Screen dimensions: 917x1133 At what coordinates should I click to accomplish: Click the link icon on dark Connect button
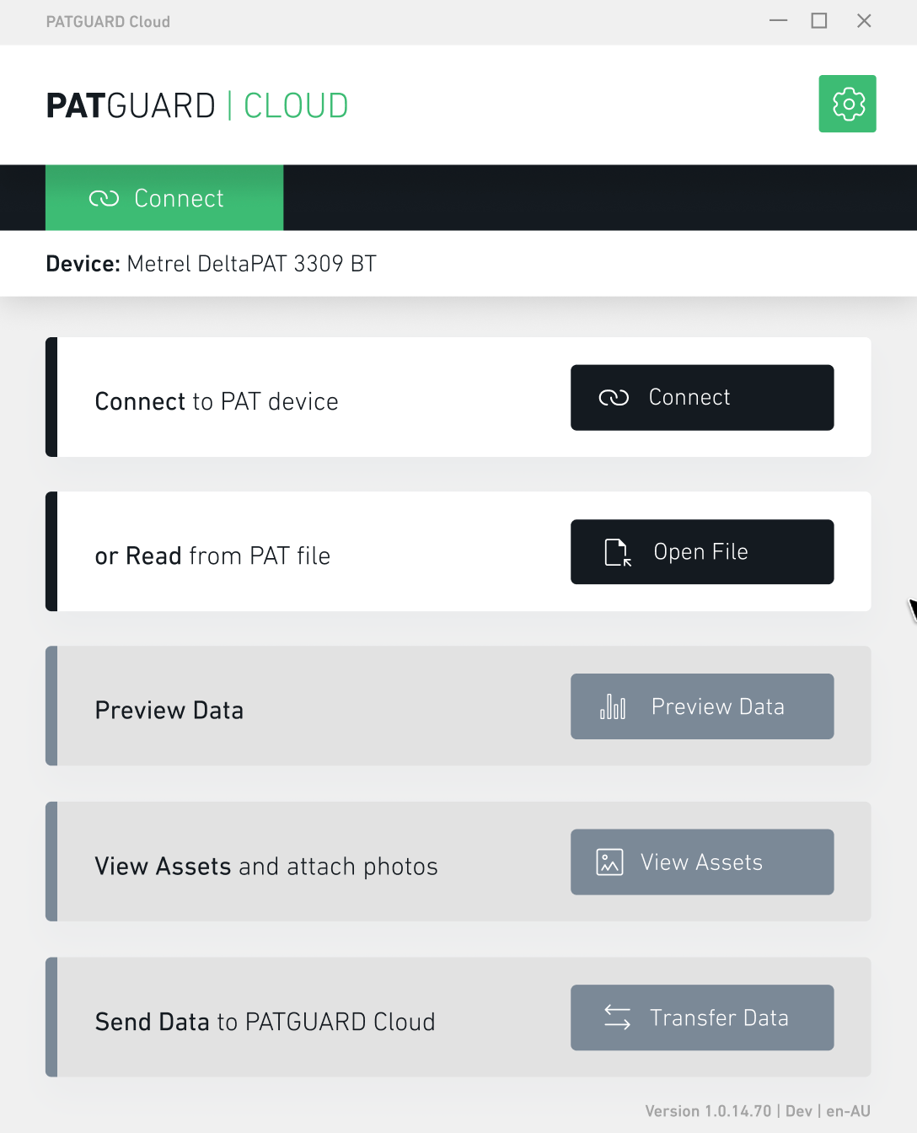point(614,398)
